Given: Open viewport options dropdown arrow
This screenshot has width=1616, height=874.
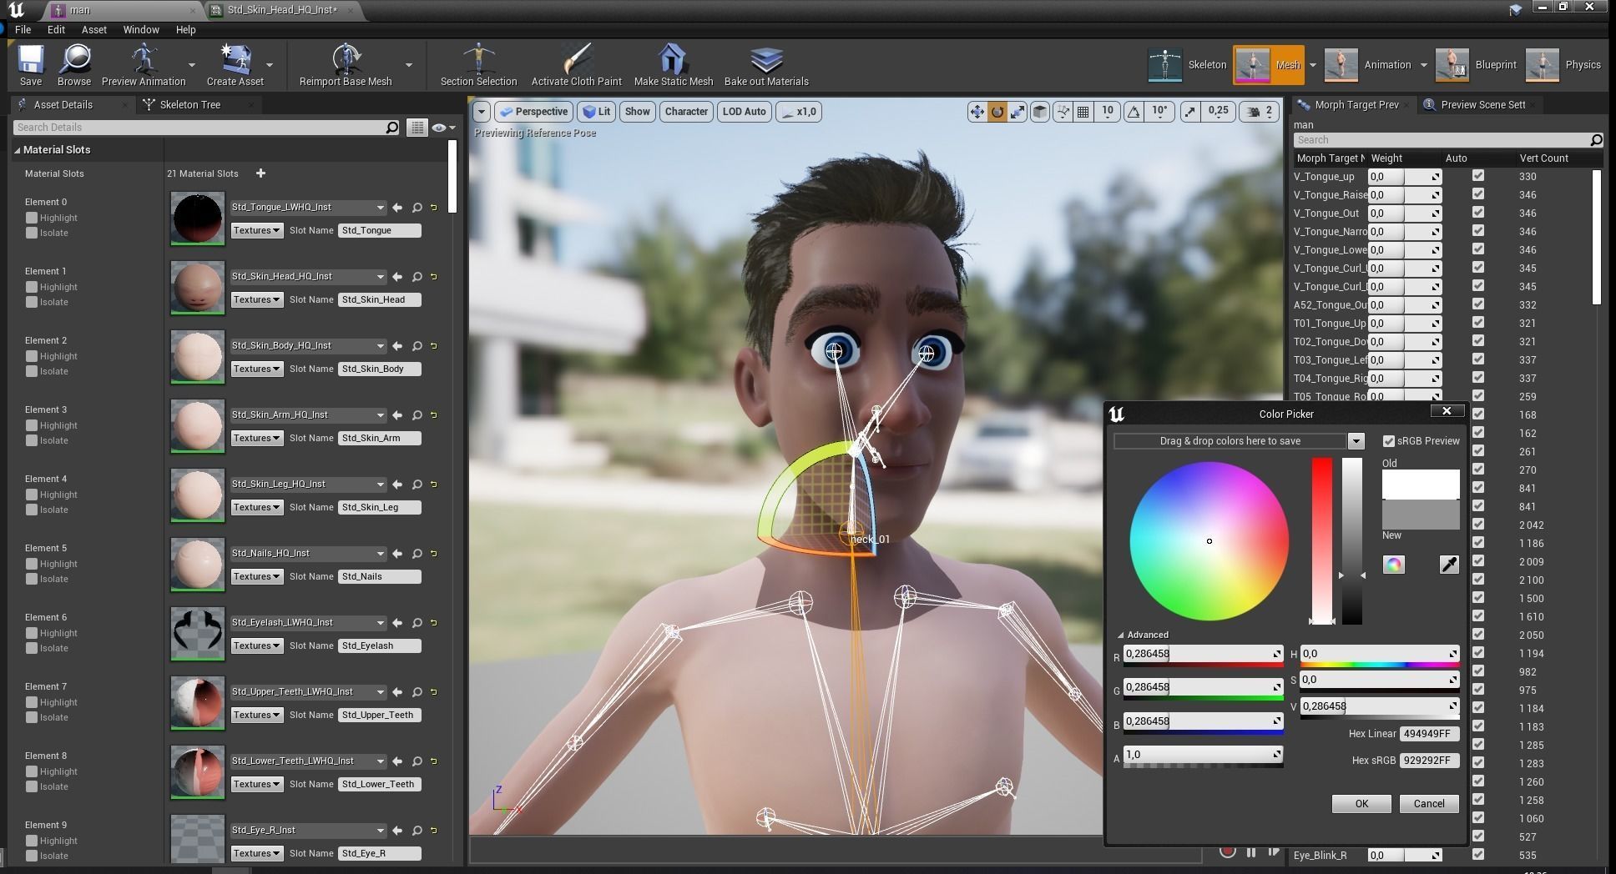Looking at the screenshot, I should coord(481,112).
